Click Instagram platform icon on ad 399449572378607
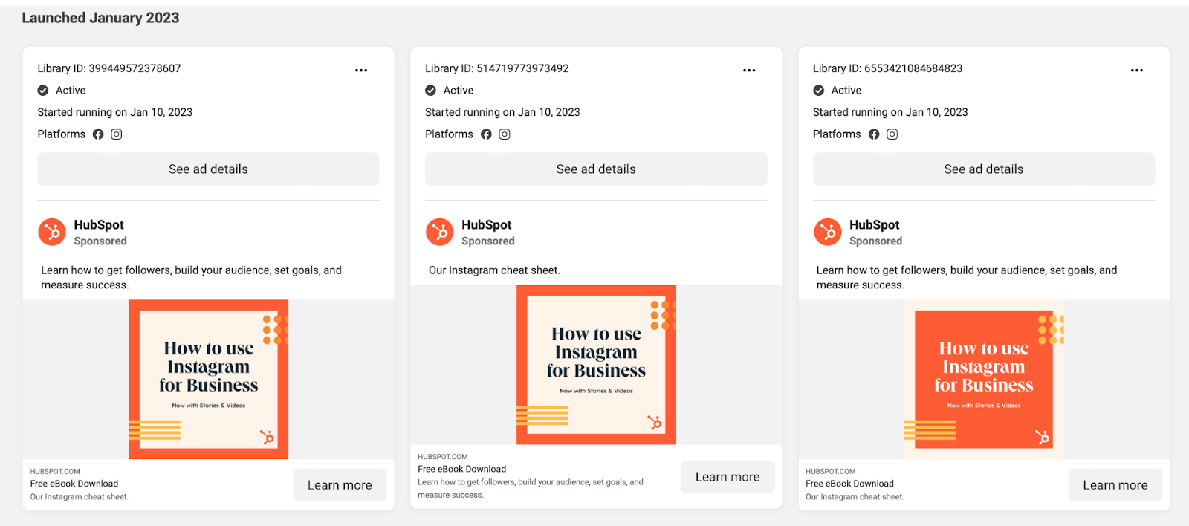This screenshot has height=526, width=1189. coord(117,134)
